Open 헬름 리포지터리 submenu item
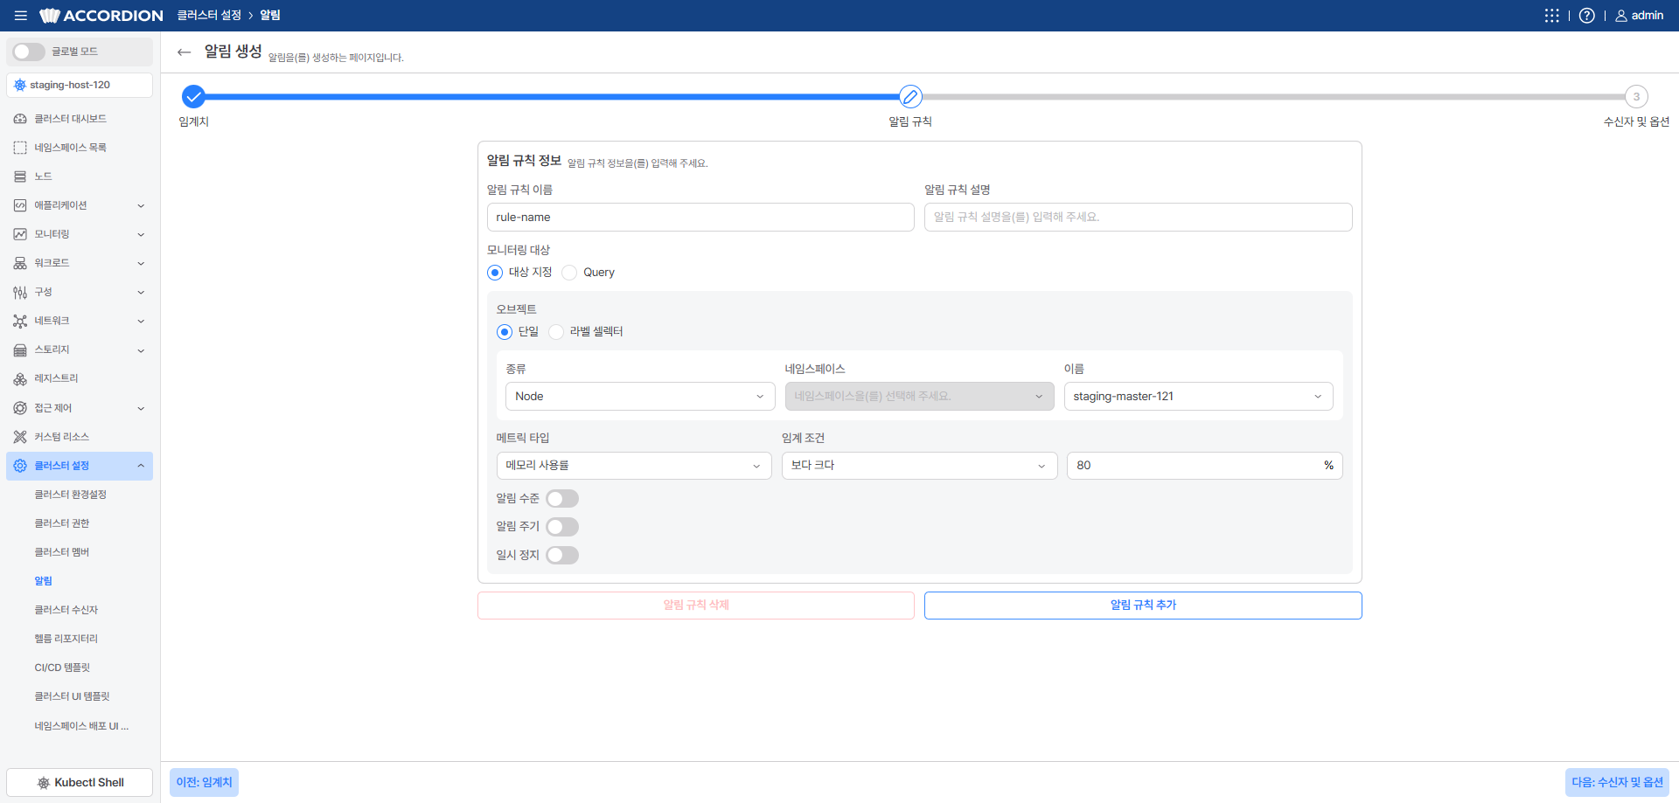This screenshot has width=1679, height=803. click(x=66, y=639)
